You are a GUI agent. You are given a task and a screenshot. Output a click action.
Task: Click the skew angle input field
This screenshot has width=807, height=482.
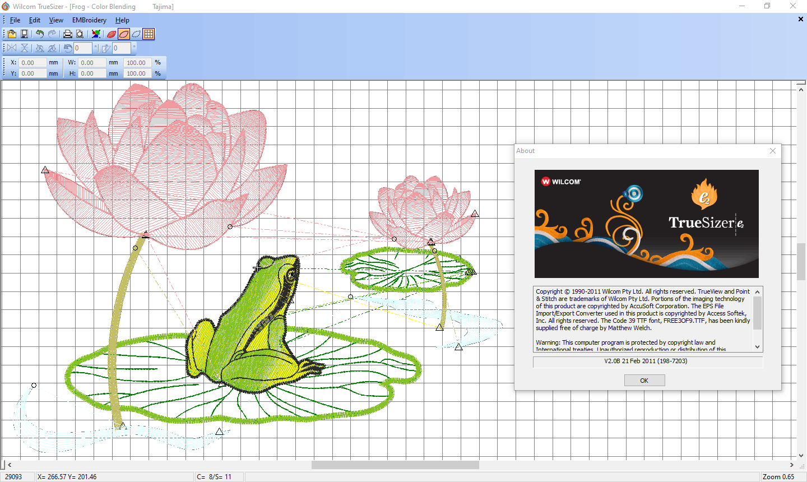[122, 48]
